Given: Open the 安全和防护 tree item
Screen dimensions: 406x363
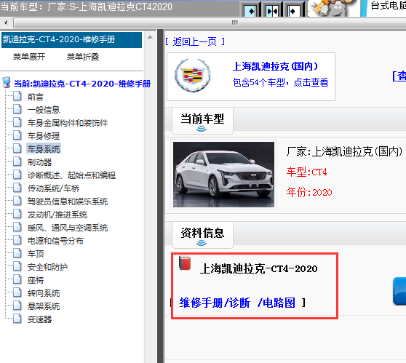Looking at the screenshot, I should click(x=47, y=267).
